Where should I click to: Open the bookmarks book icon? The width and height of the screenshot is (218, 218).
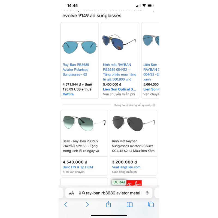tap(130, 205)
